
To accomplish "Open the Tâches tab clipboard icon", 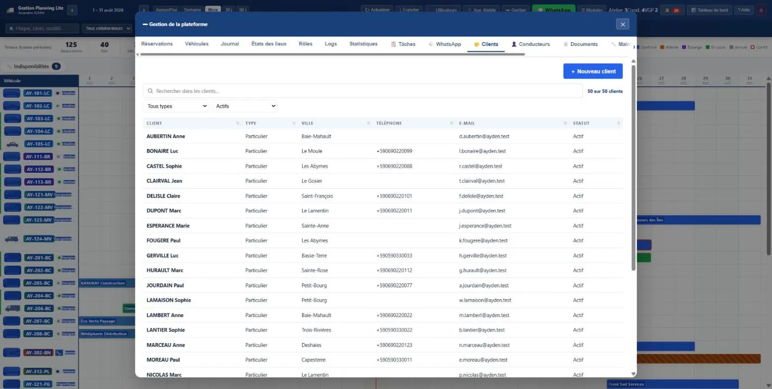I will pyautogui.click(x=393, y=44).
